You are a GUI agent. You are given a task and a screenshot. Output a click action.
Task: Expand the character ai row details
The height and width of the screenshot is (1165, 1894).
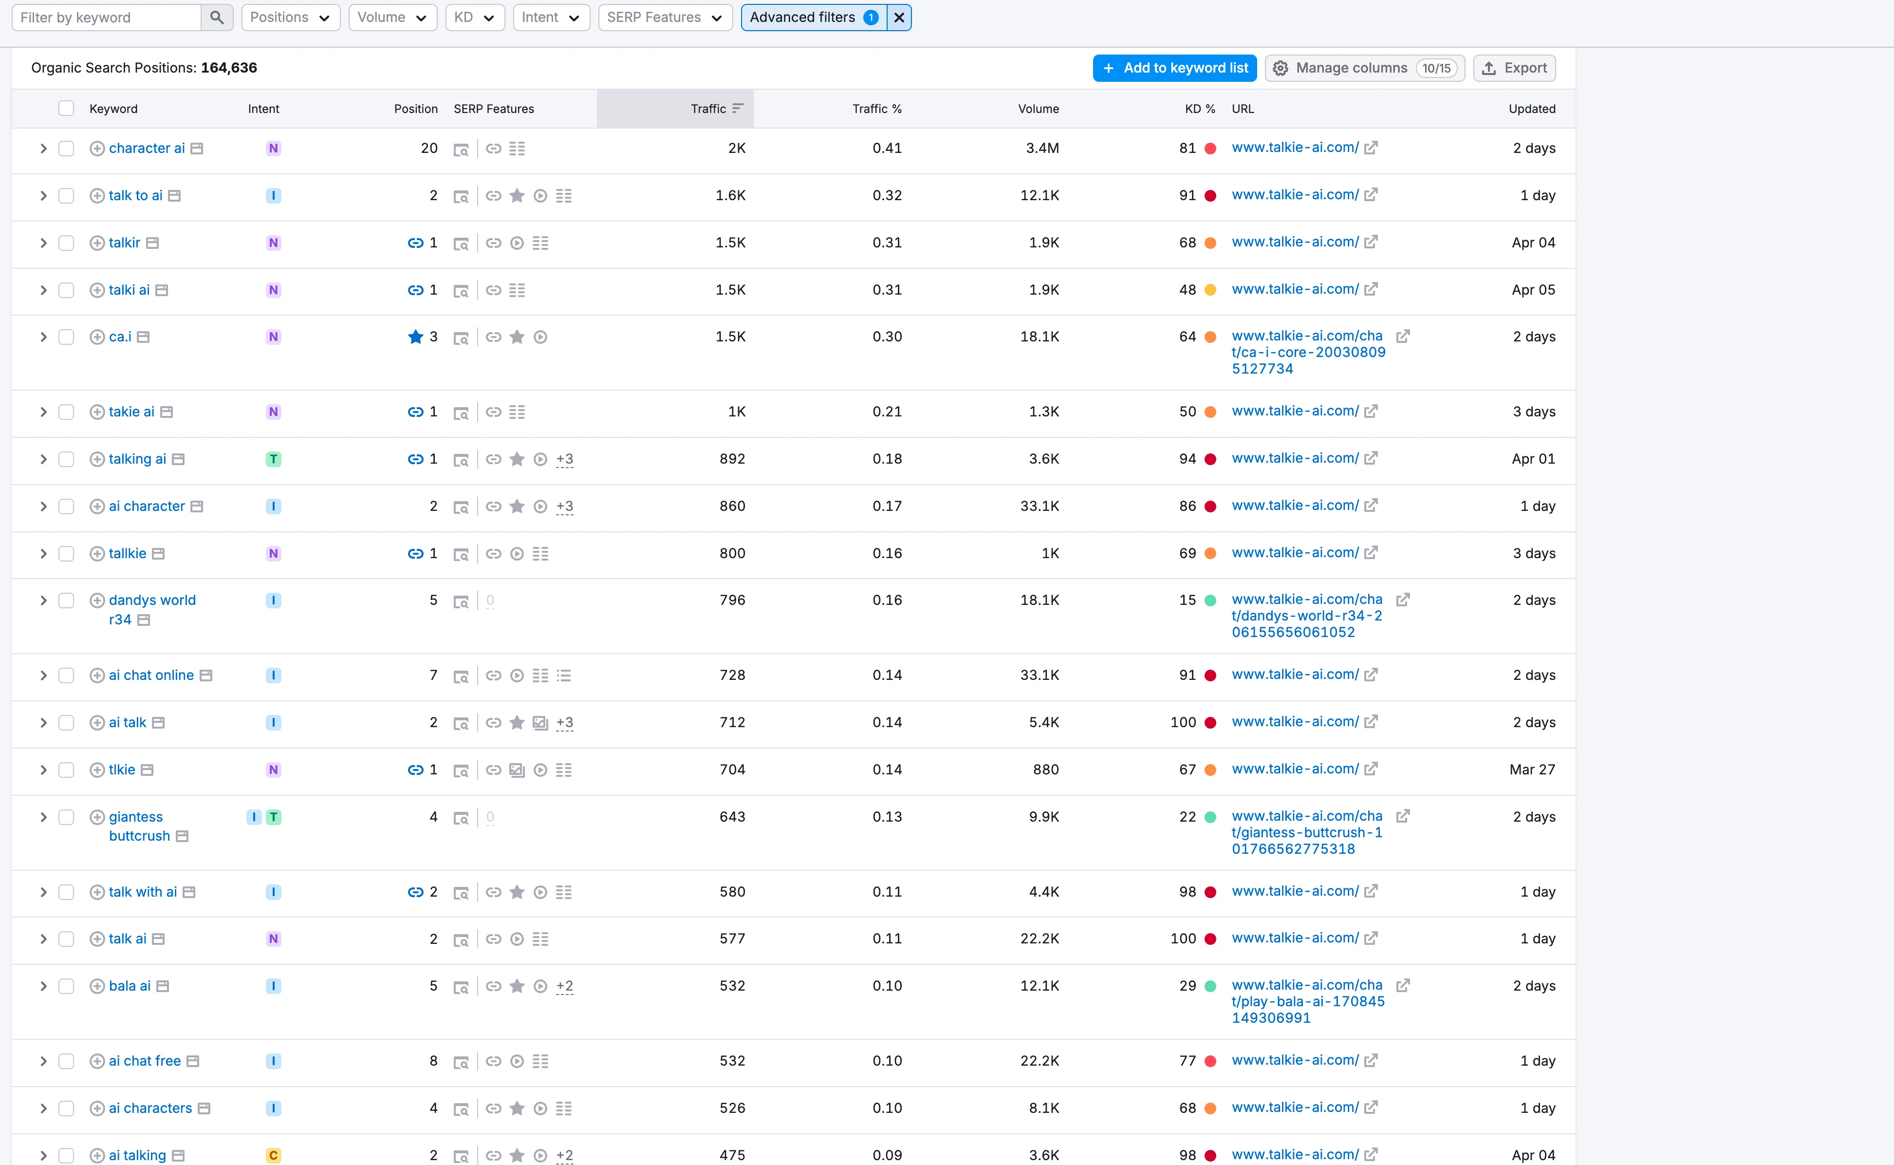tap(43, 149)
